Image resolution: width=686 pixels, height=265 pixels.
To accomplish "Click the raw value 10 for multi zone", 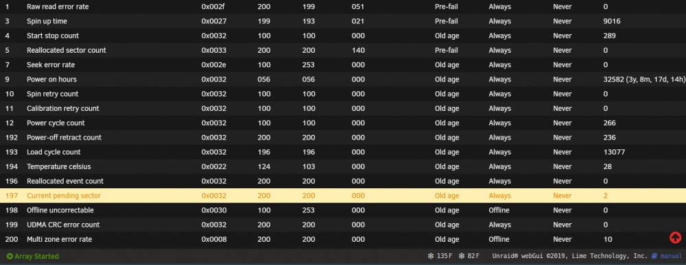I will click(608, 239).
